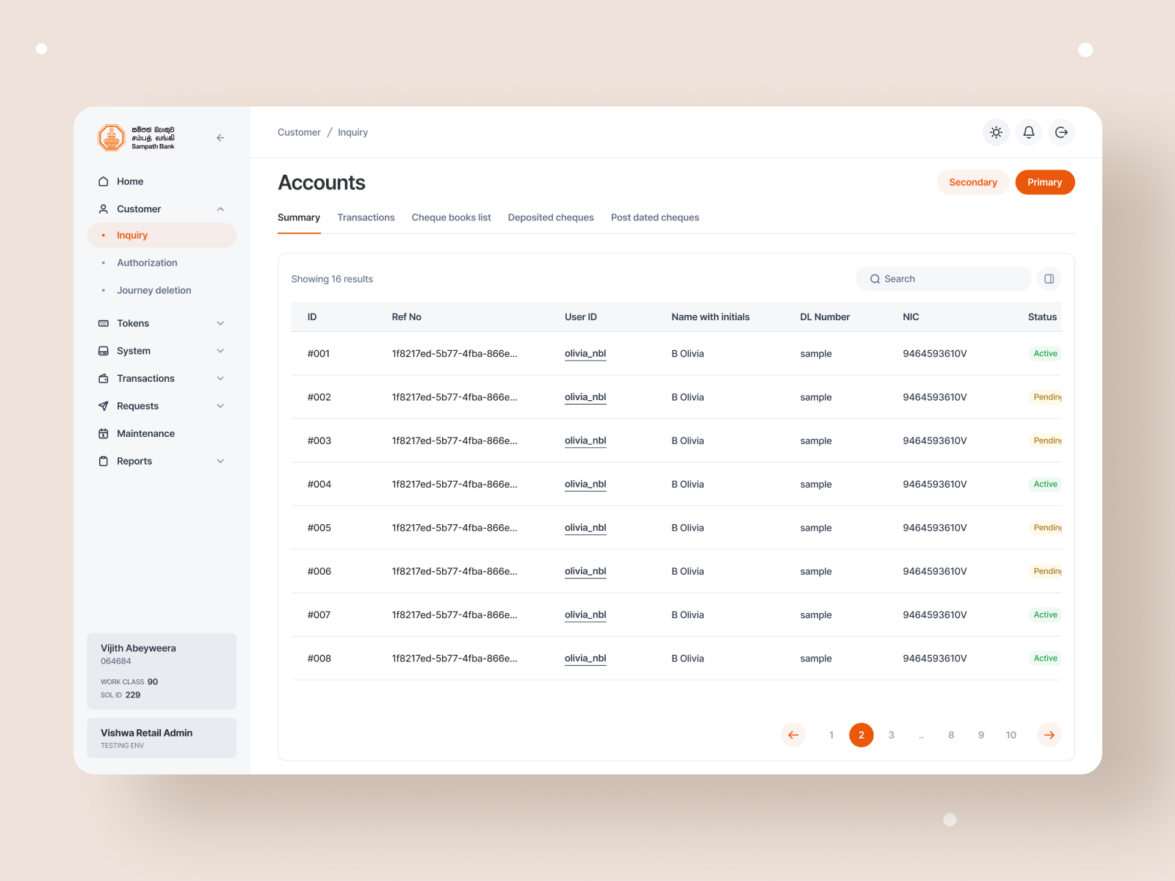Open the notifications bell icon
The height and width of the screenshot is (881, 1175).
(1028, 132)
